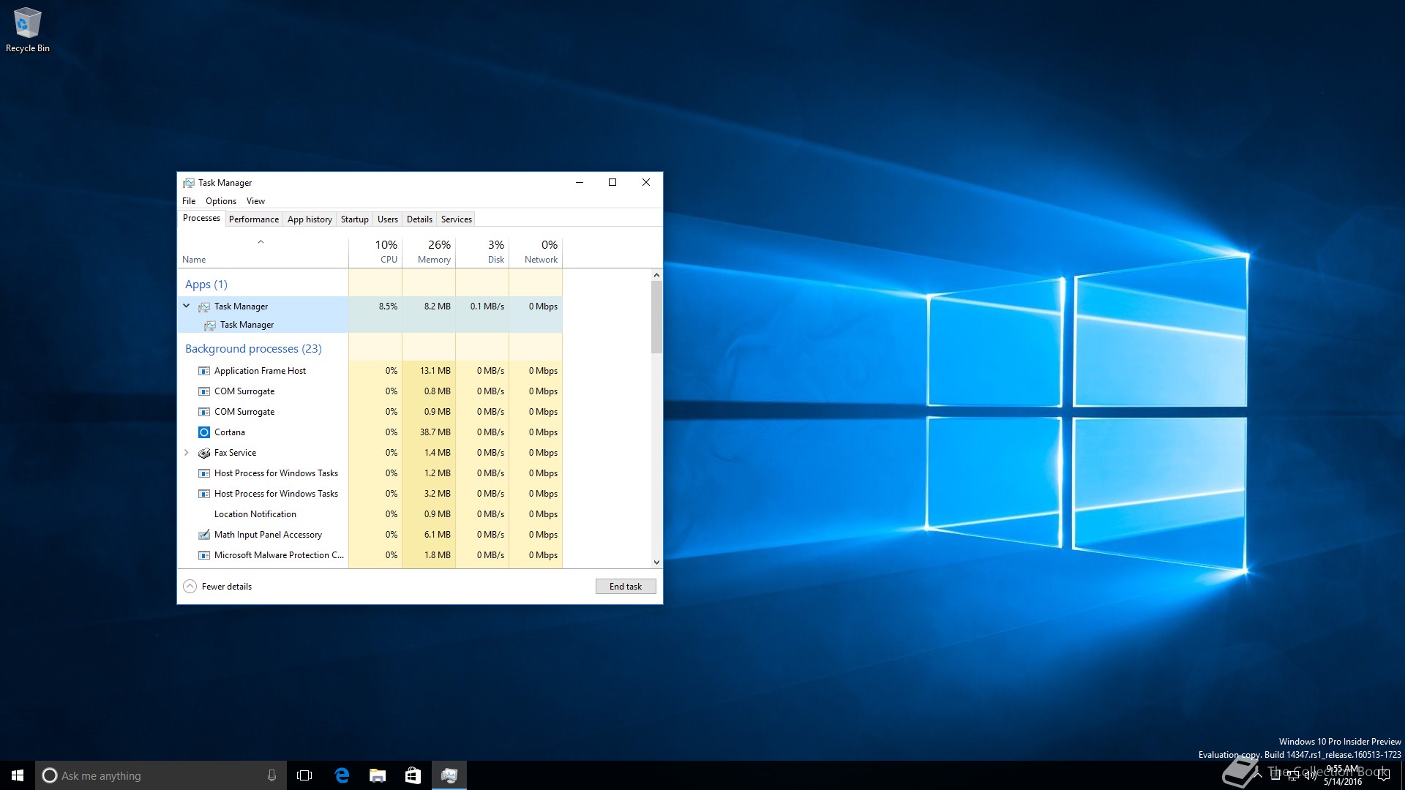The height and width of the screenshot is (790, 1405).
Task: Click the process list scroll-down arrow
Action: 656,562
